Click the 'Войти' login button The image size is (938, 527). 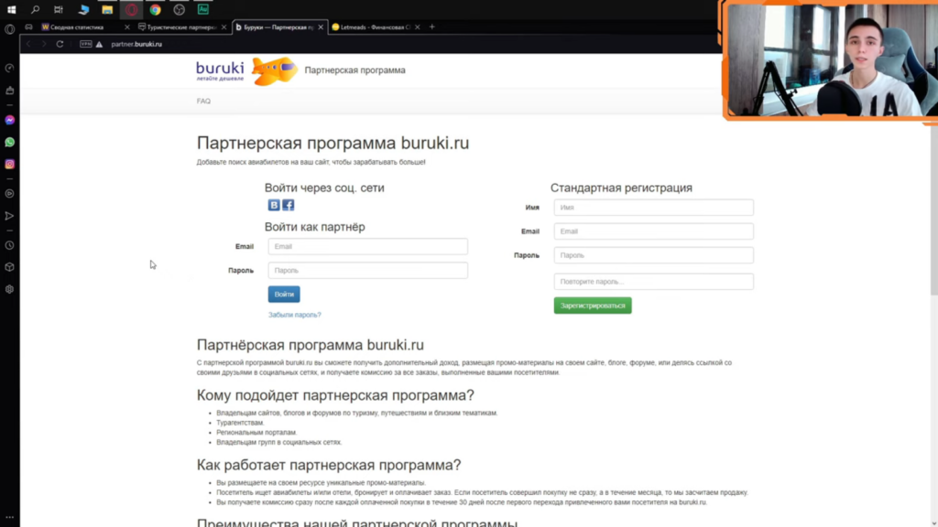coord(284,294)
